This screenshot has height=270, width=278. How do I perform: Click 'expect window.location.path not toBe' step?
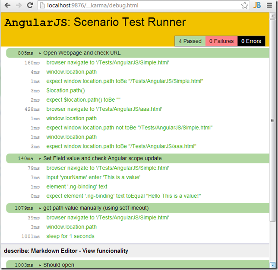coord(130,128)
